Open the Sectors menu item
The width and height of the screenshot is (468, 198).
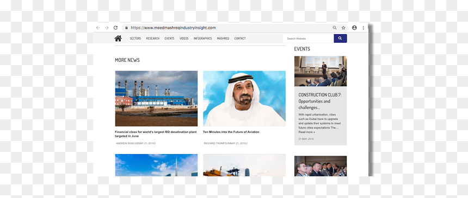pos(135,39)
